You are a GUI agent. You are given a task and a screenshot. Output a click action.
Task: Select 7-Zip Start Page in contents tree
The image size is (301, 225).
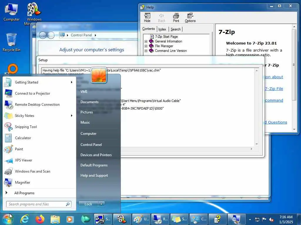click(166, 37)
